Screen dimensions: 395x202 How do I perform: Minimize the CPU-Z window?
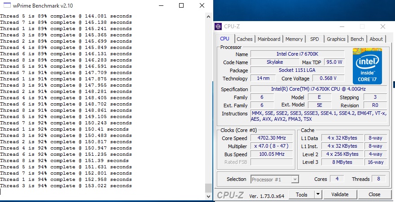(342, 26)
